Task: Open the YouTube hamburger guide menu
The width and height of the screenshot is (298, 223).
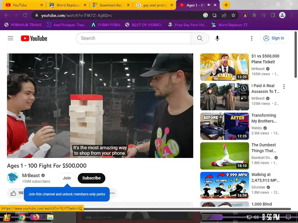Action: coord(10,38)
